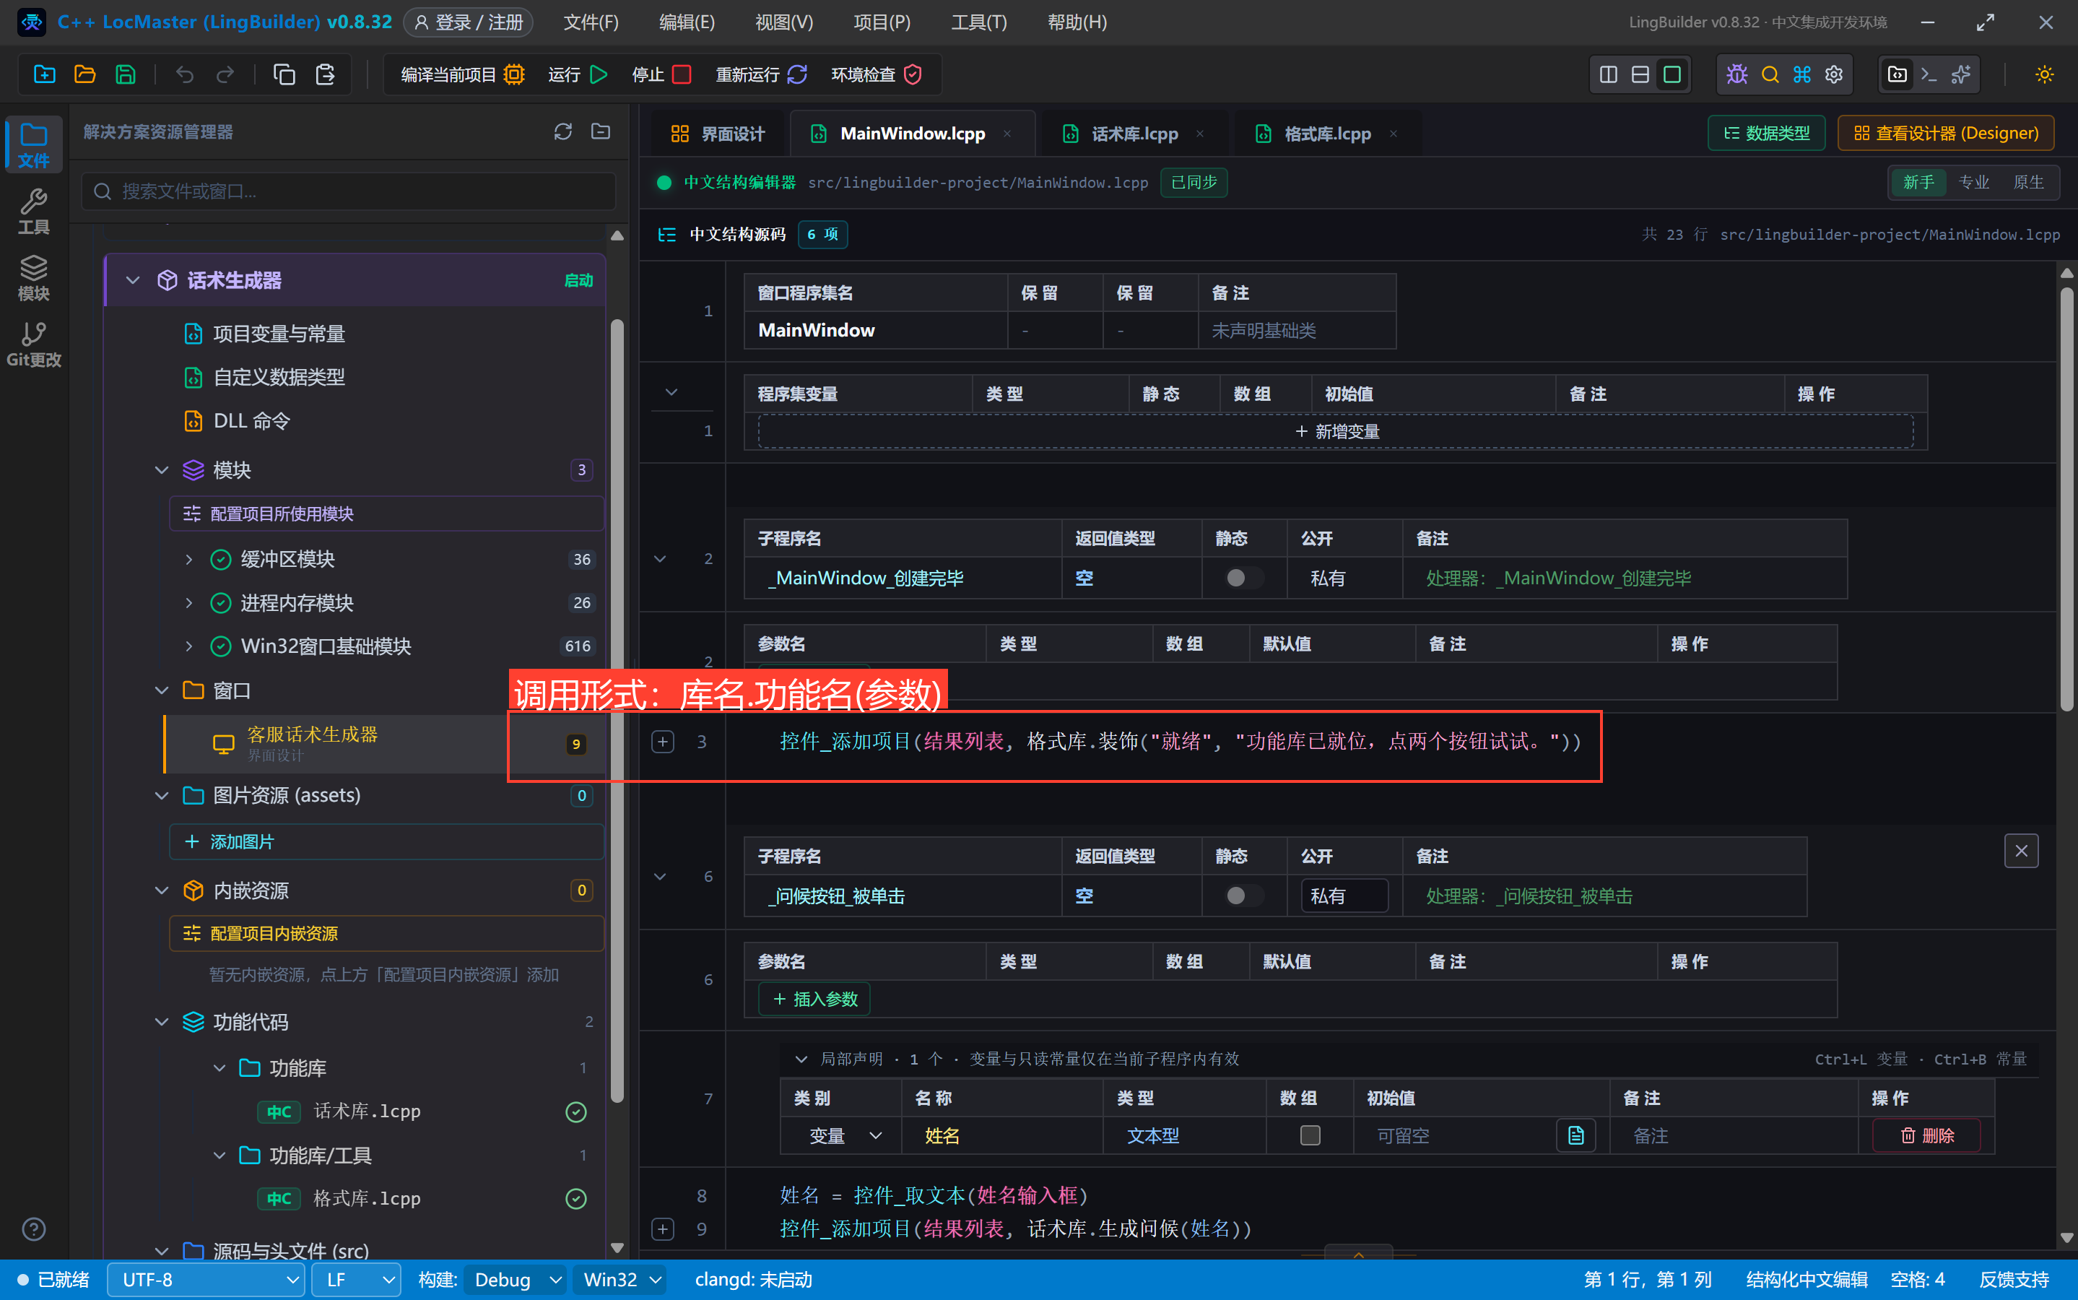Click the 插入参数 button
The height and width of the screenshot is (1300, 2078).
pos(814,999)
